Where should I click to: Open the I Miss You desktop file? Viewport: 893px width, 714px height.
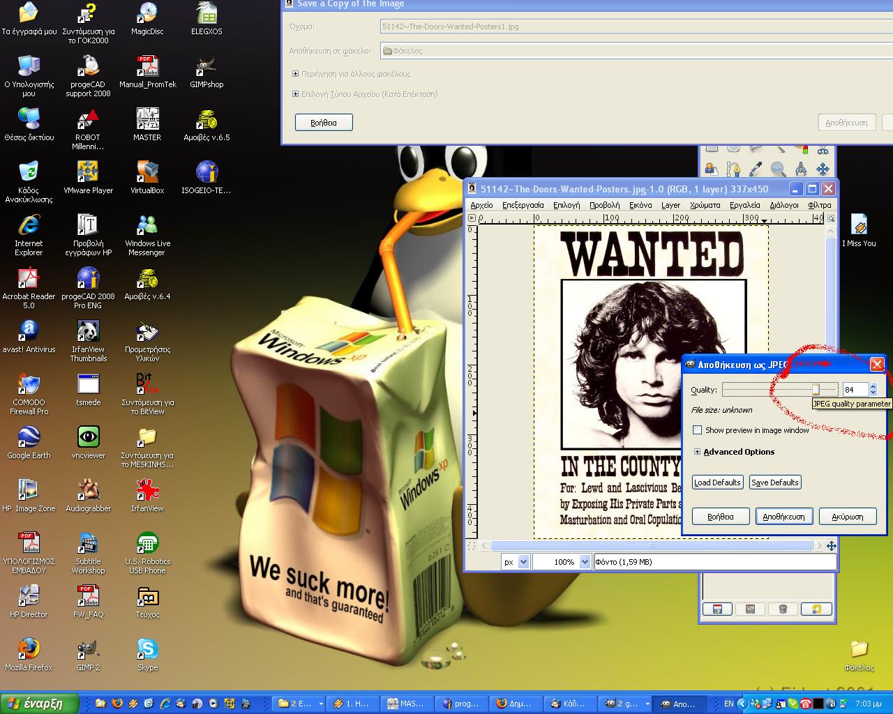click(x=859, y=231)
